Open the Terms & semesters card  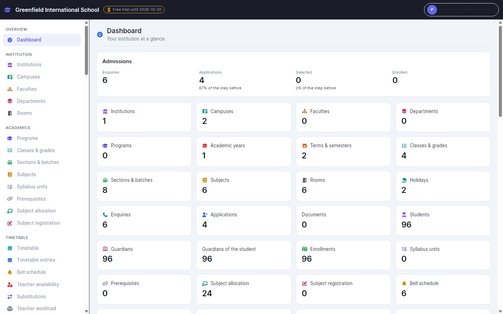click(343, 151)
